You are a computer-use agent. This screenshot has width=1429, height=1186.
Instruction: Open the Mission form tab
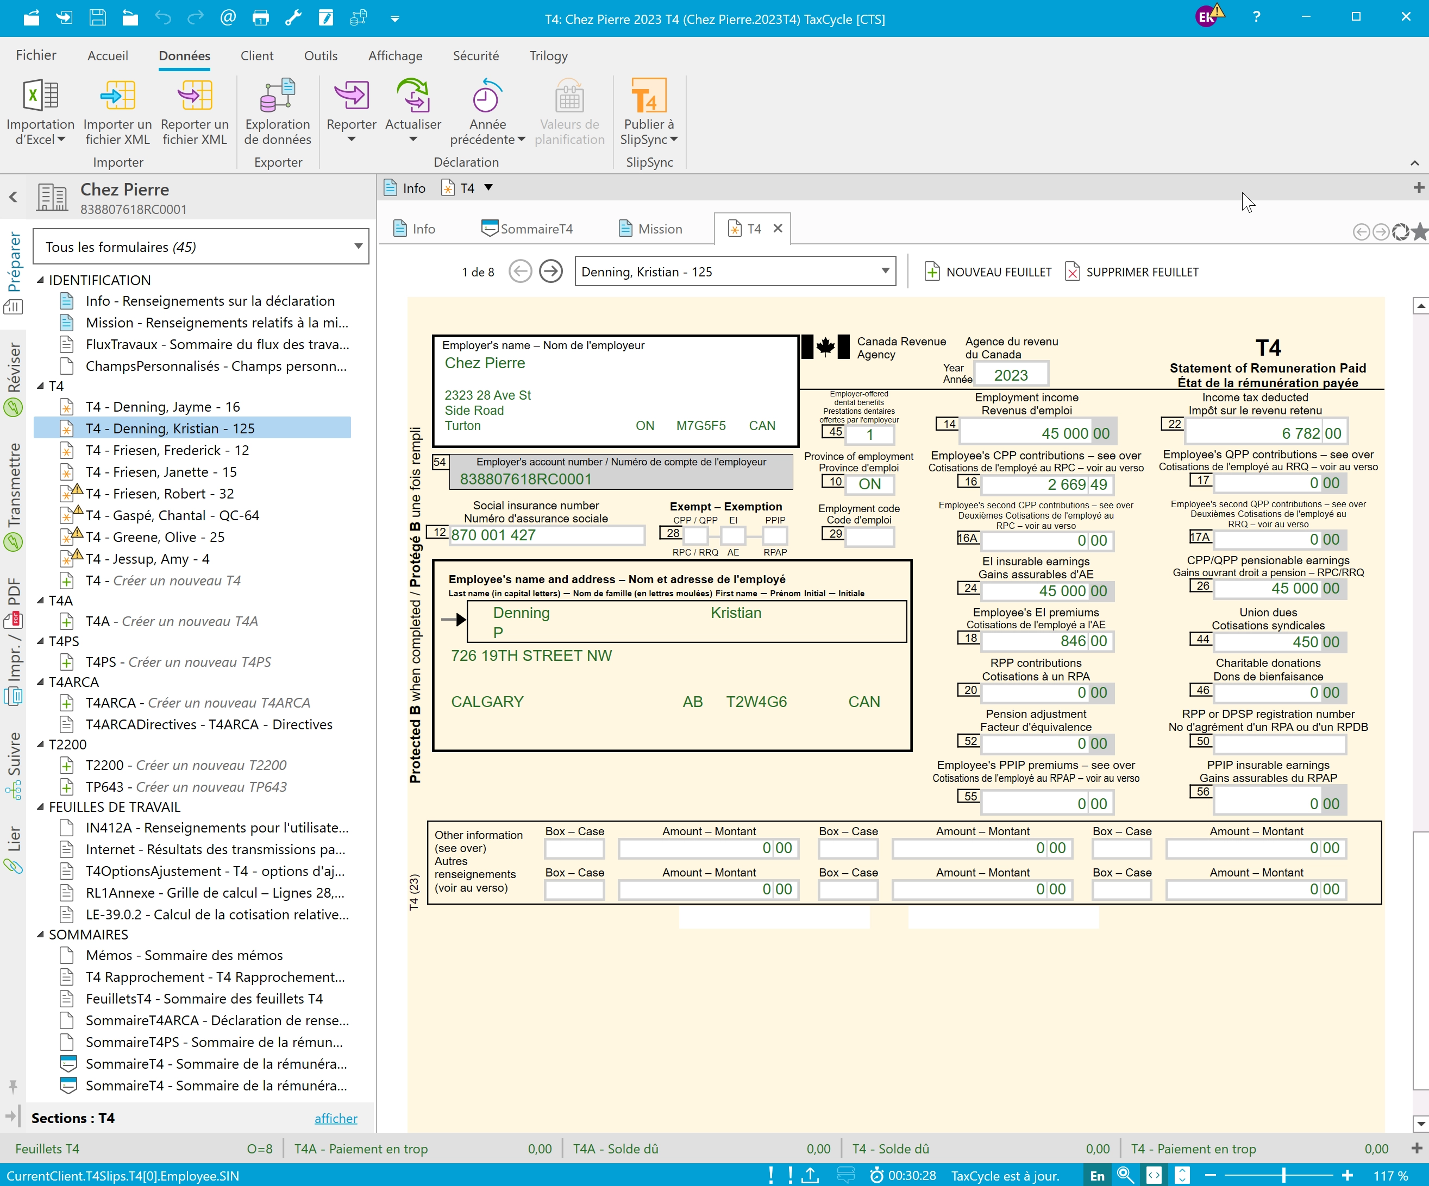[x=650, y=229]
